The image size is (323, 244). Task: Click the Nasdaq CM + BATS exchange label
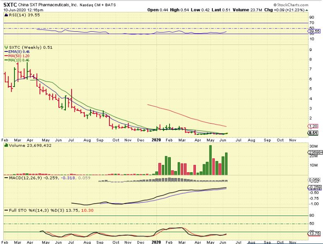(98, 5)
